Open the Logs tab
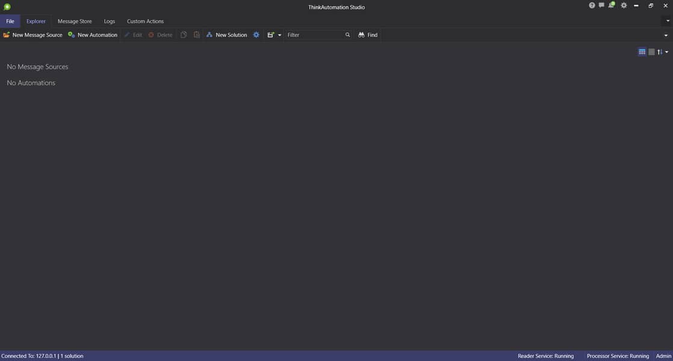The image size is (673, 361). pyautogui.click(x=110, y=21)
